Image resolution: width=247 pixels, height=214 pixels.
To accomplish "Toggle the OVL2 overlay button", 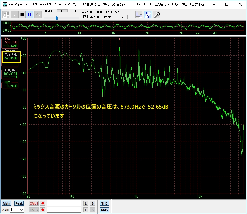I will pos(34,210).
